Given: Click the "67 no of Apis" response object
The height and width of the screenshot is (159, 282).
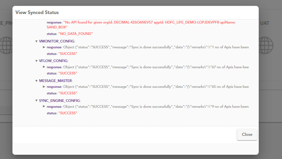Looking at the screenshot, I should tap(156, 67).
